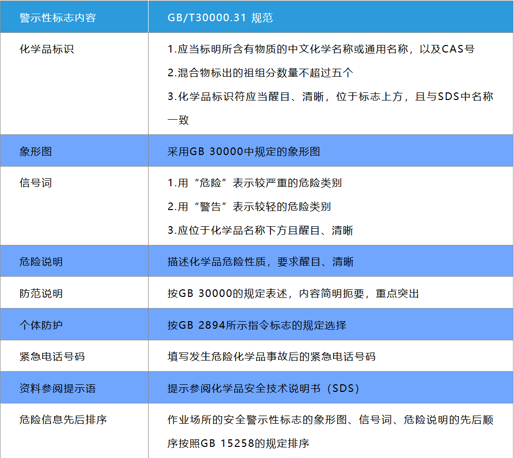514x458 pixels.
Task: Select the text 提示参阅化学品安全技术说明书（SDS）
Action: [x=263, y=388]
